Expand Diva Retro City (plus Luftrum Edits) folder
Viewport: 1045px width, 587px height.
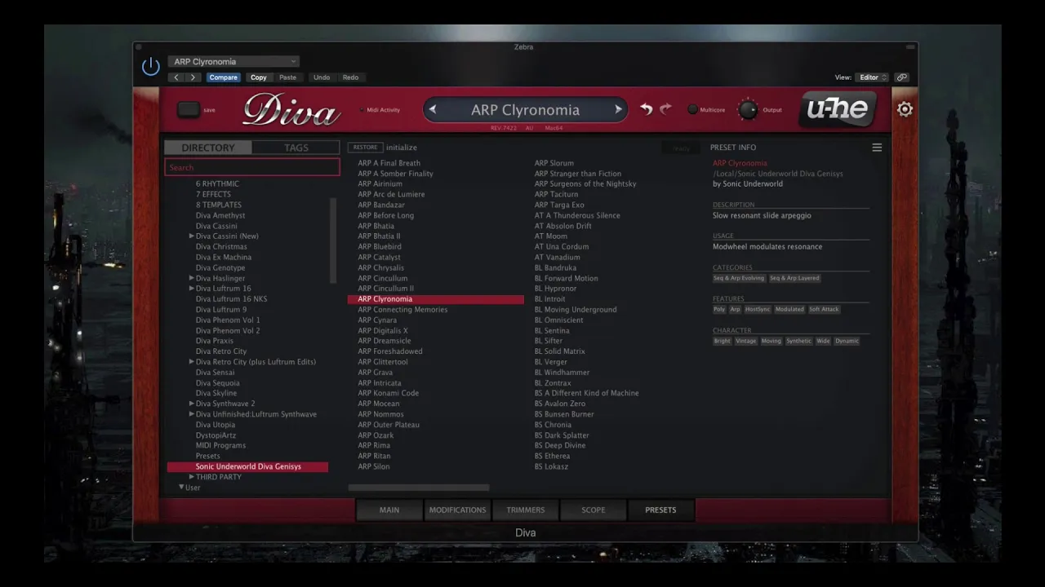192,362
